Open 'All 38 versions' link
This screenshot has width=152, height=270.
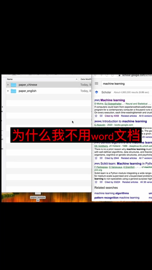click(x=146, y=182)
